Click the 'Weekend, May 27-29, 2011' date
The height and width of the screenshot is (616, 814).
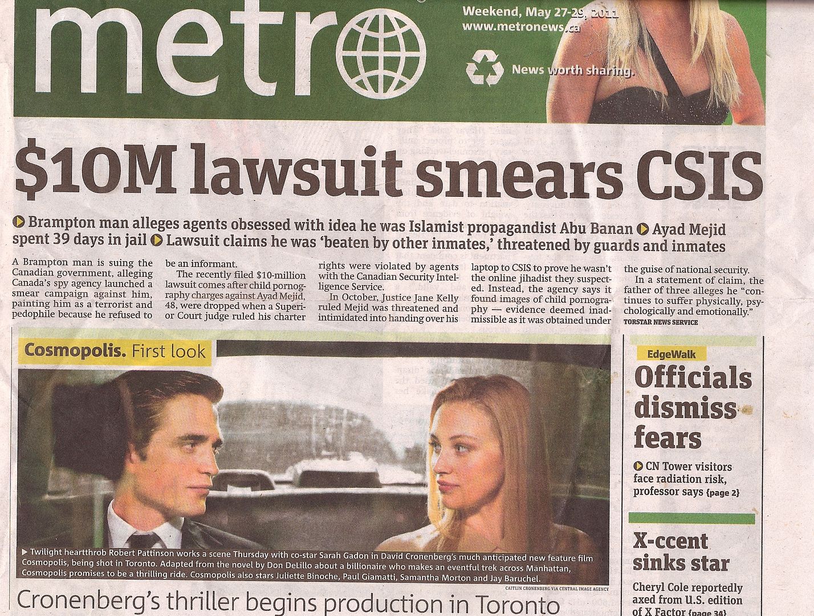[x=540, y=11]
